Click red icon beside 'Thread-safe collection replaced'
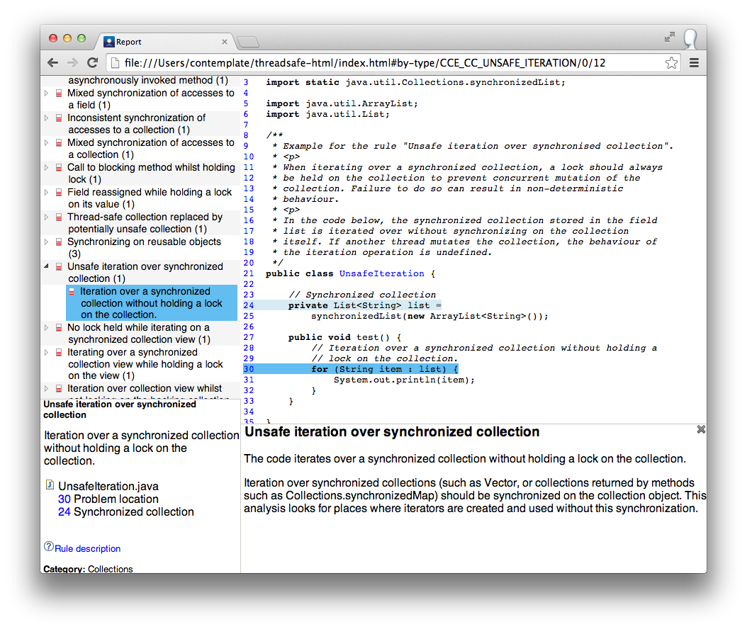The image size is (747, 629). tap(59, 217)
